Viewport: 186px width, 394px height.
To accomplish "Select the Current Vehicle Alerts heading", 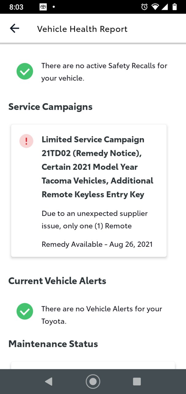I will (x=57, y=281).
